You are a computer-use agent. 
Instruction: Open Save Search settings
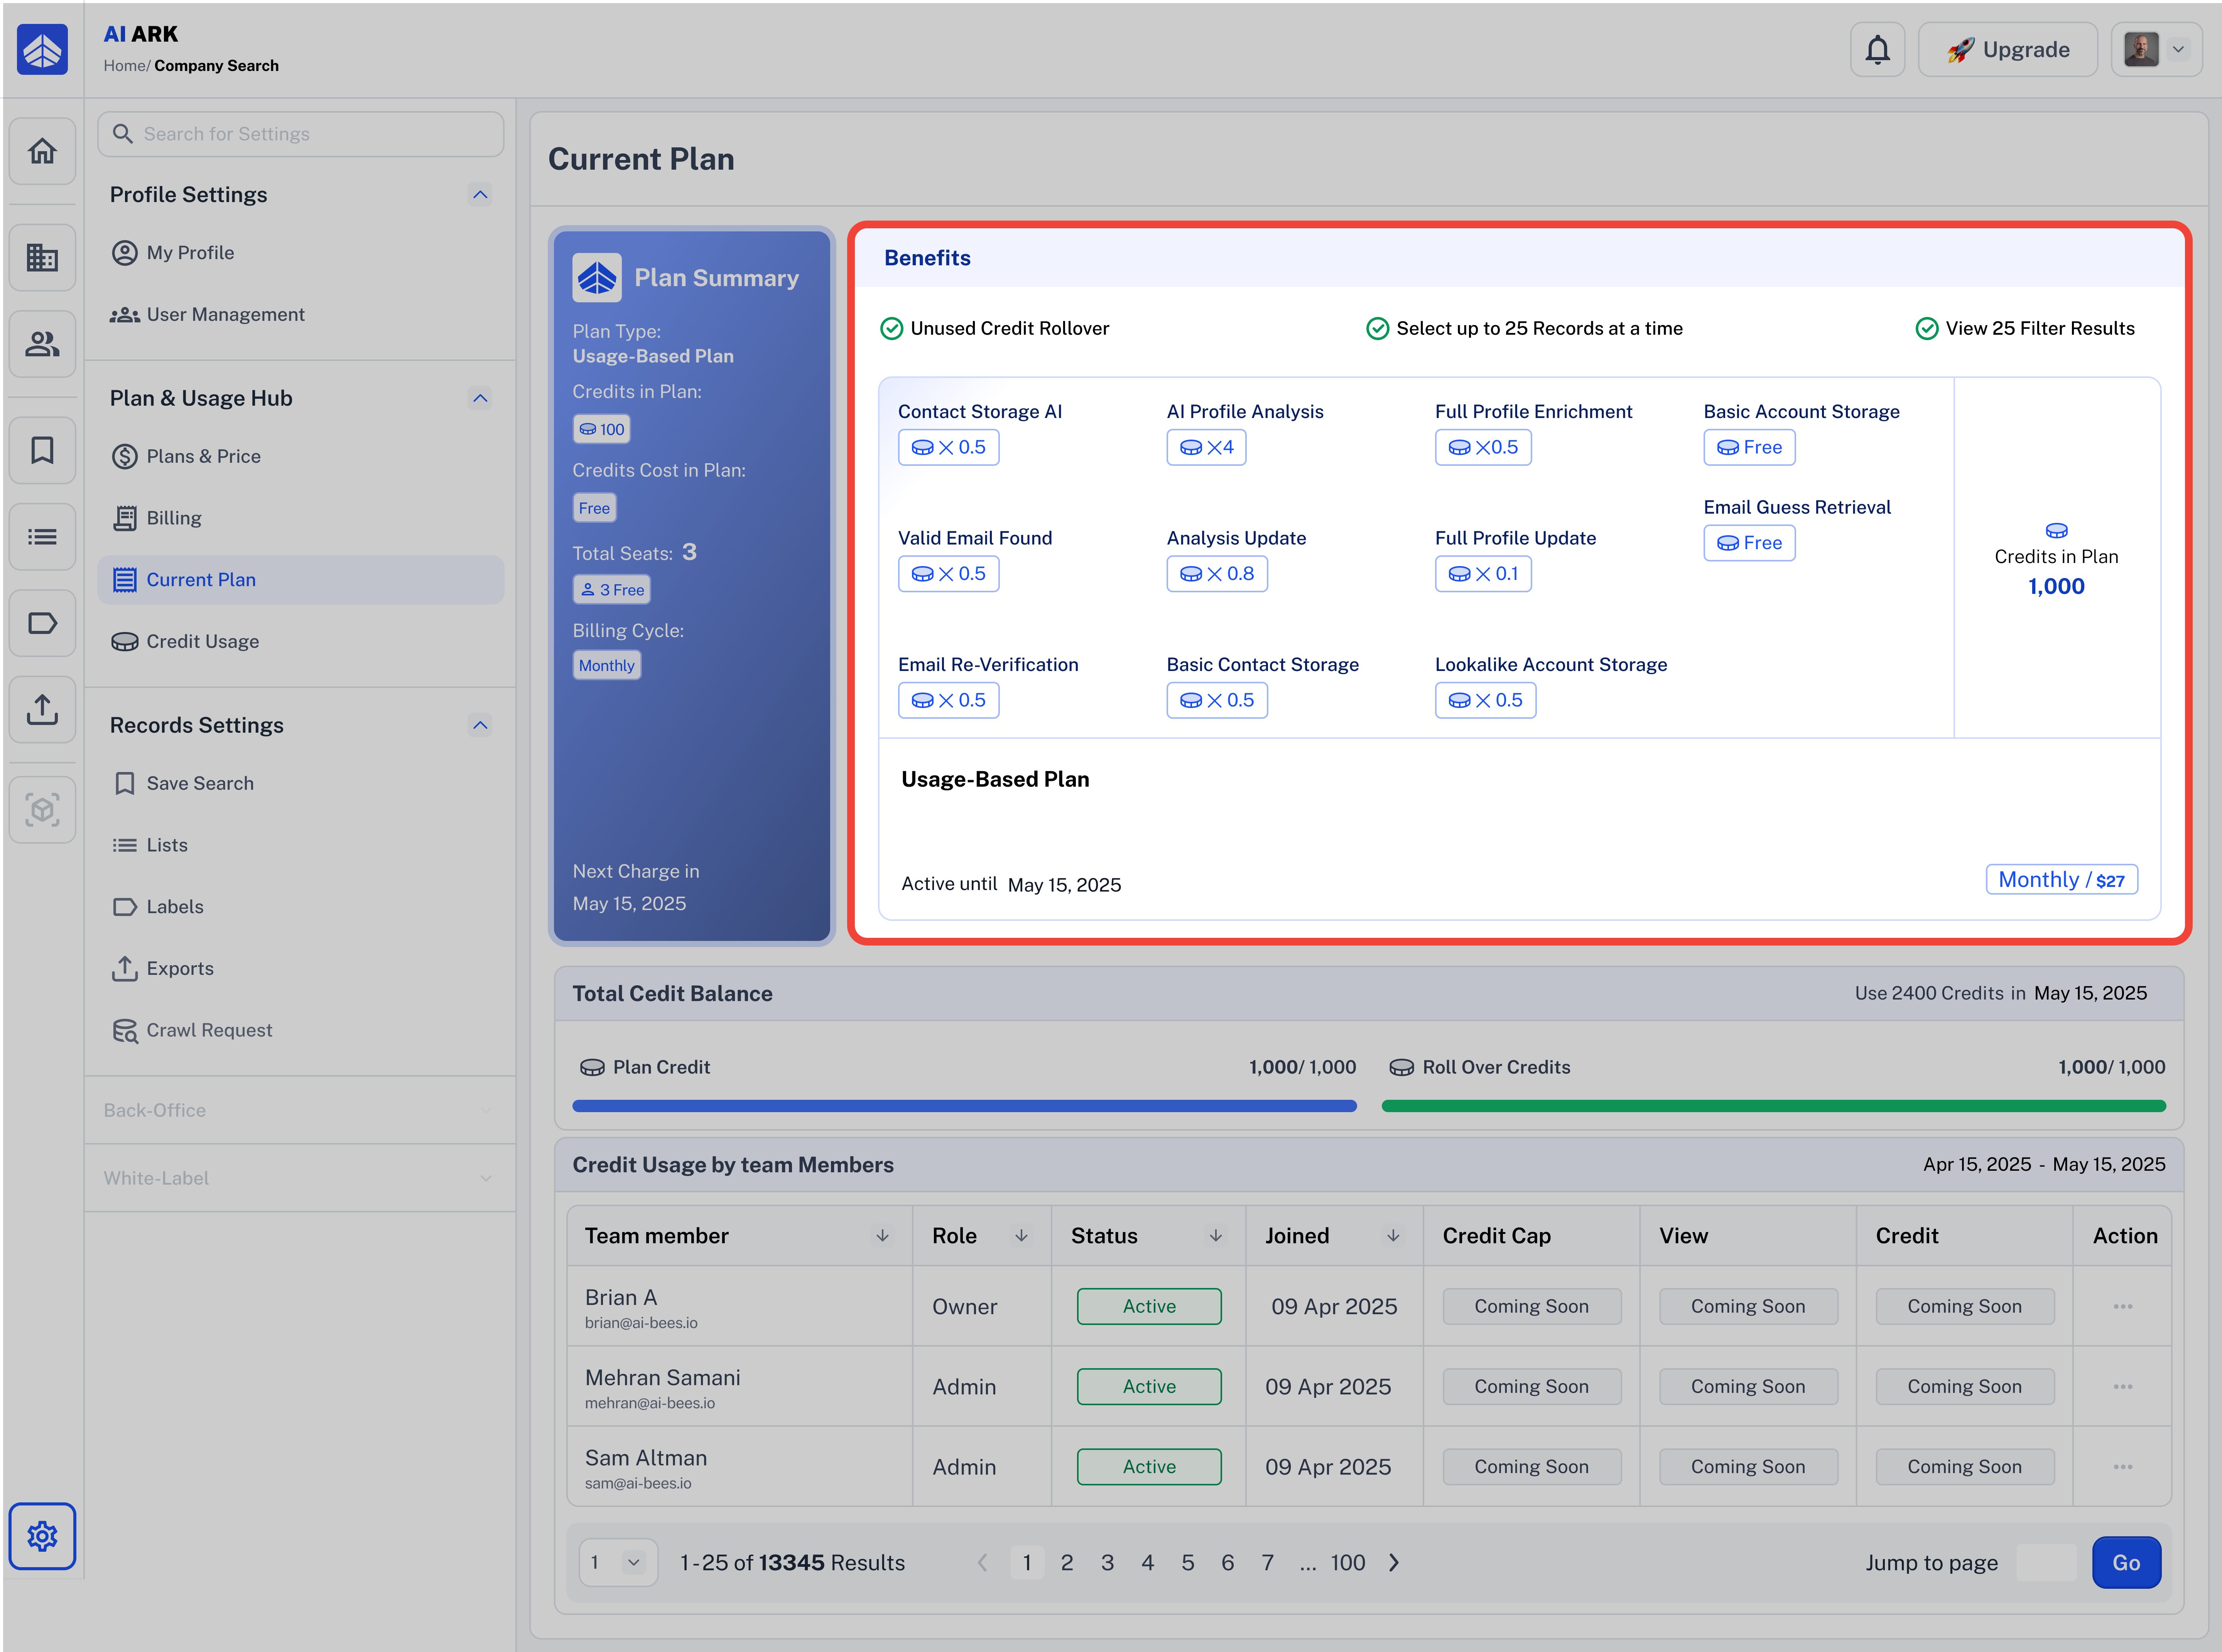[x=300, y=783]
